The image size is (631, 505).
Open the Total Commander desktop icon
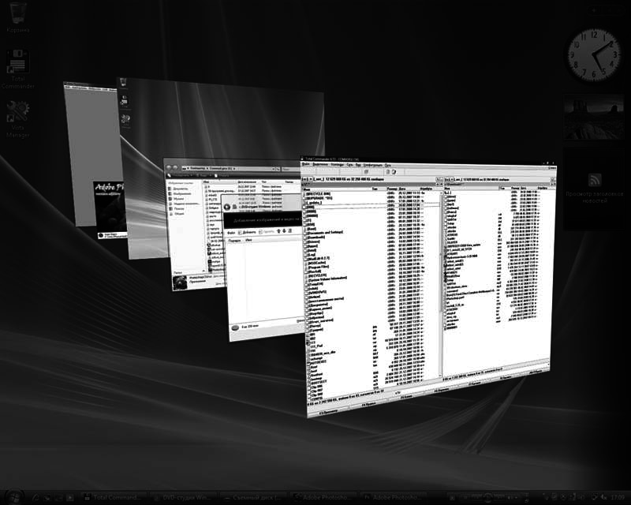16,59
